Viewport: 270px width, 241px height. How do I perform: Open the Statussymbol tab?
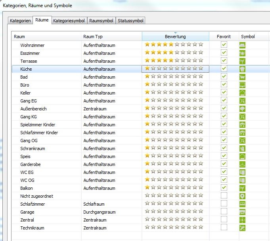click(x=130, y=21)
